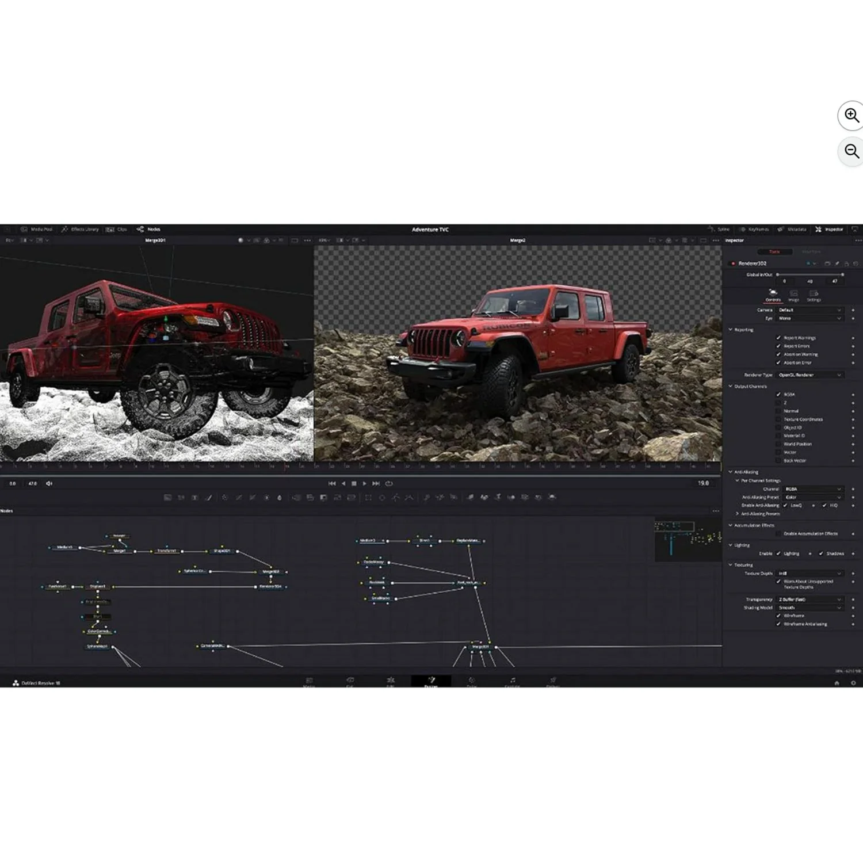Click the Global Out value field showing 47
The width and height of the screenshot is (863, 863).
(x=835, y=281)
